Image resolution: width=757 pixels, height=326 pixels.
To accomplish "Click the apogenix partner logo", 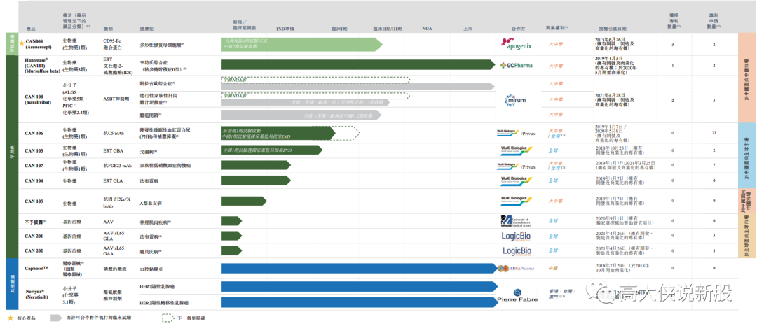I will 517,44.
